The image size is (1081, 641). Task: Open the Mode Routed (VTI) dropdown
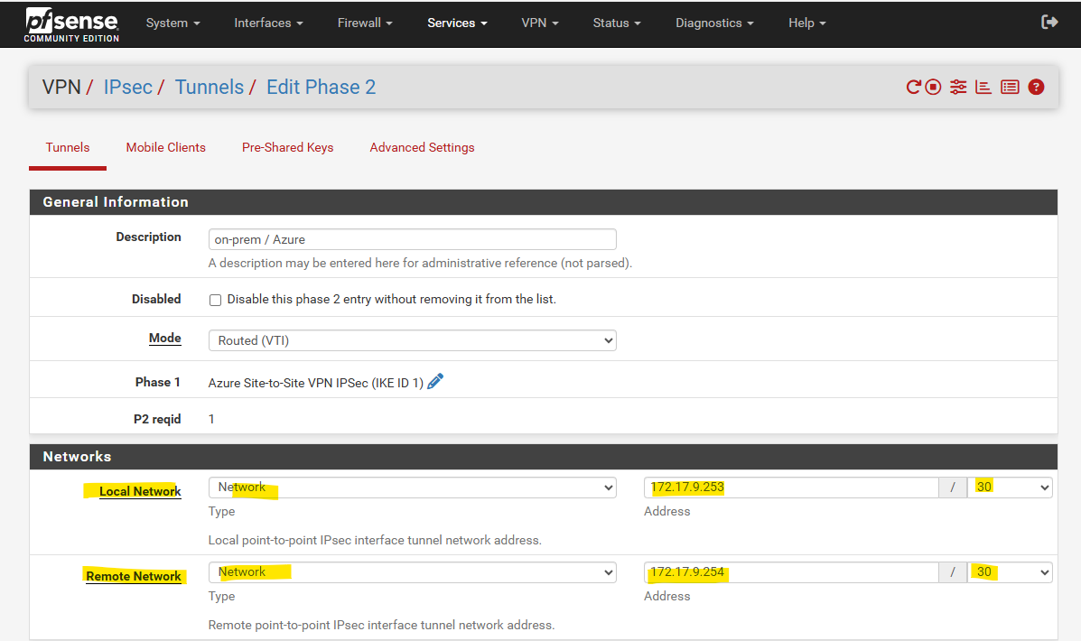click(x=413, y=340)
